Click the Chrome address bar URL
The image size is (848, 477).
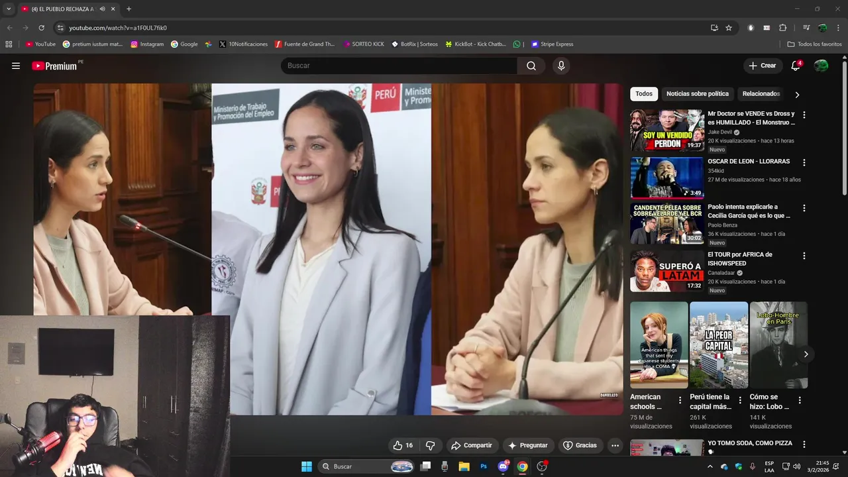(x=118, y=28)
